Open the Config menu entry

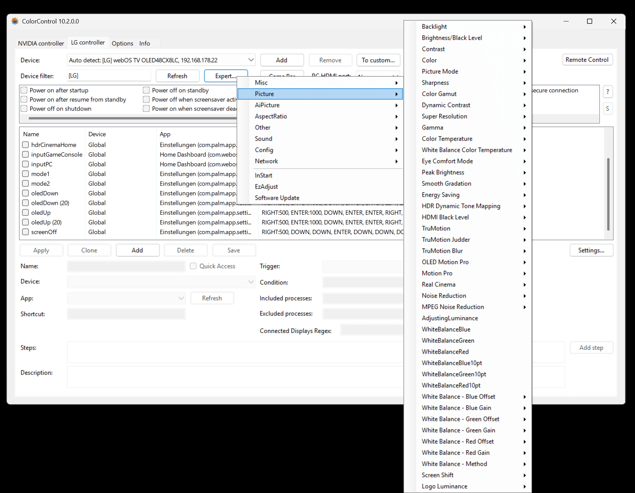[x=320, y=150]
